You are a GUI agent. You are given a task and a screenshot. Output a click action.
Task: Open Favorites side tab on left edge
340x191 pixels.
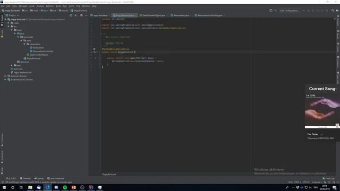pyautogui.click(x=2, y=157)
